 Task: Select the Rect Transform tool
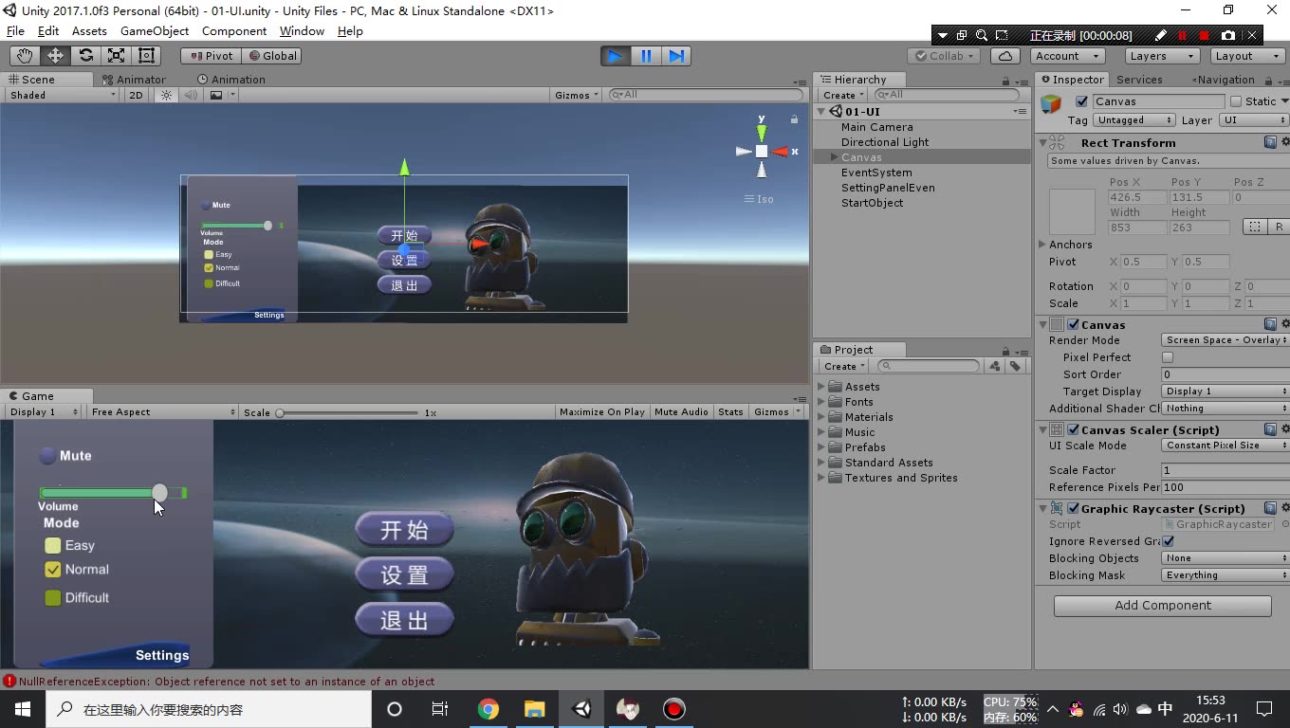(145, 55)
